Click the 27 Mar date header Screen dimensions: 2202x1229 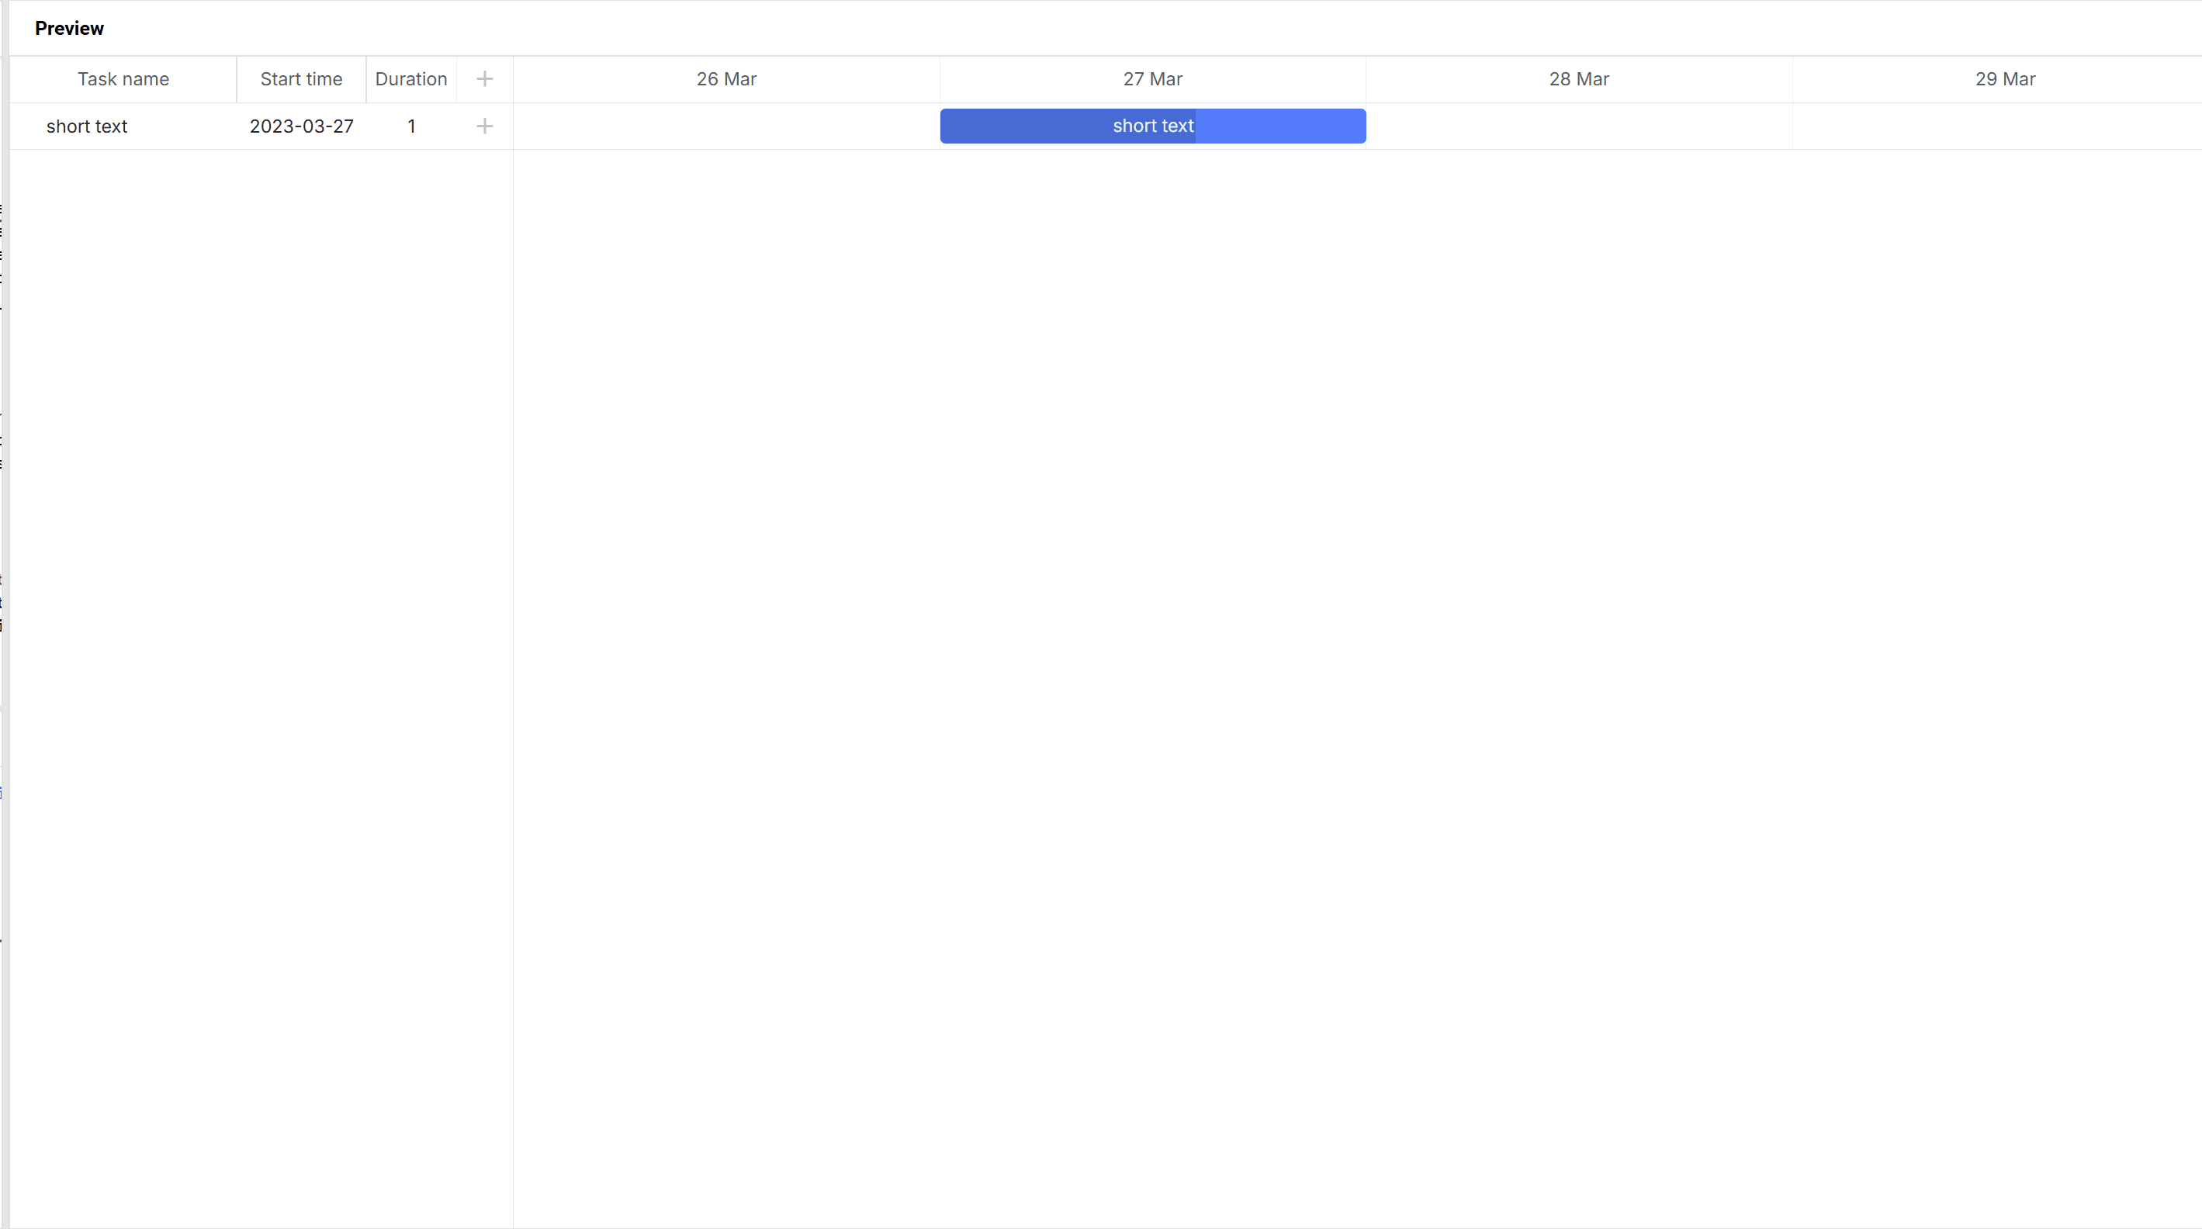coord(1152,79)
